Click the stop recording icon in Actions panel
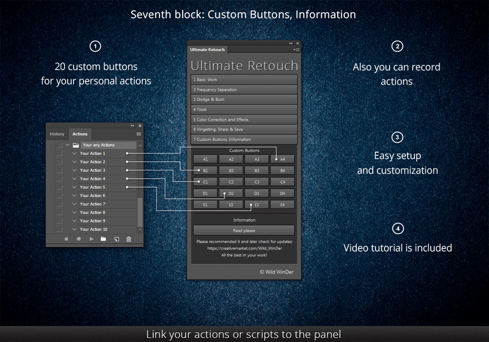Viewport: 489px width, 342px height. pos(66,239)
